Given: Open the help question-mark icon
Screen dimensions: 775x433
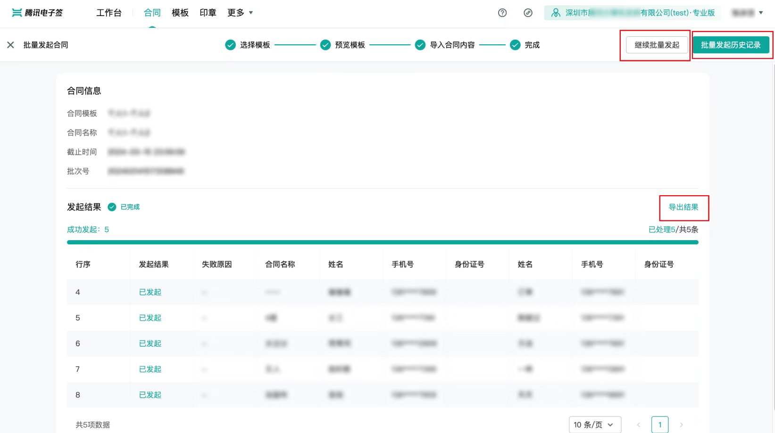Looking at the screenshot, I should coord(502,13).
